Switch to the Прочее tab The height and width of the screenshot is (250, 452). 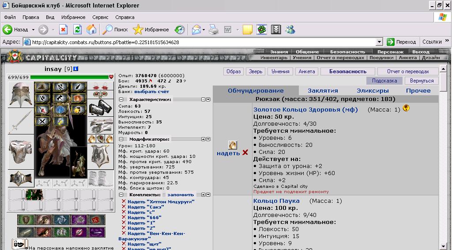tap(418, 91)
